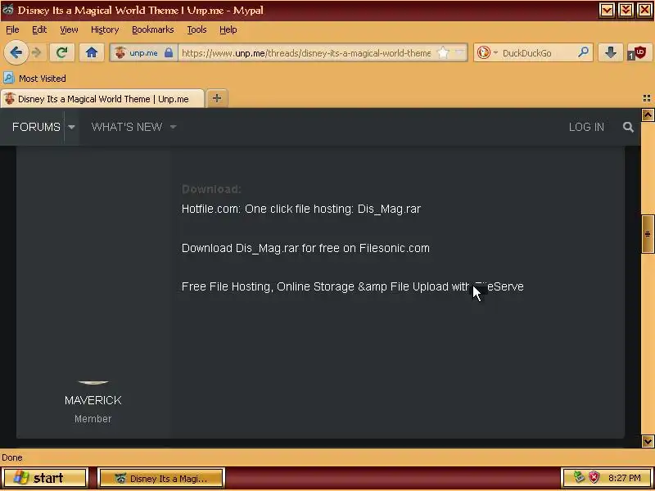Viewport: 655px width, 491px height.
Task: Open a new tab with plus button
Action: coord(217,98)
